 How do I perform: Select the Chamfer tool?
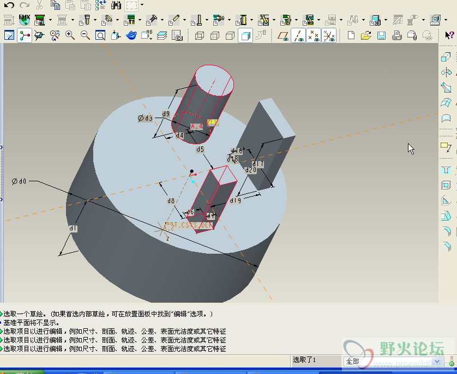[446, 247]
